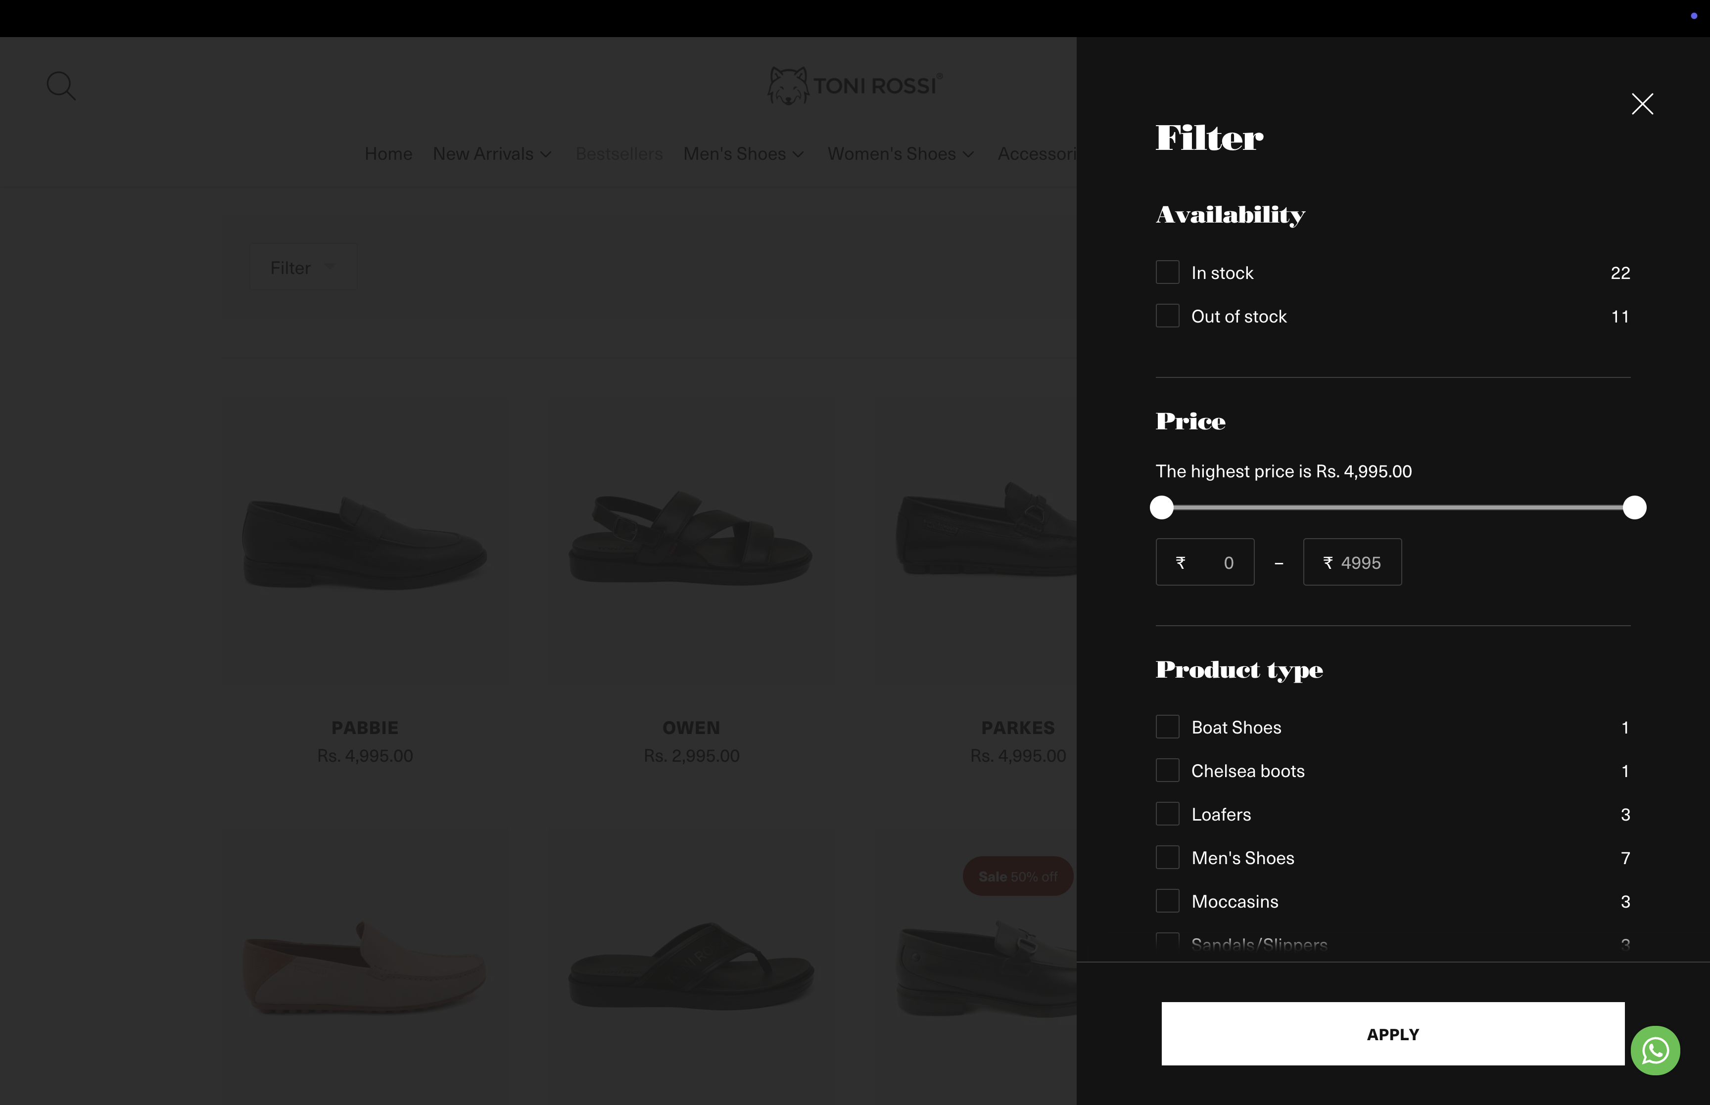Click the Filter button above products
Image resolution: width=1710 pixels, height=1105 pixels.
[303, 268]
